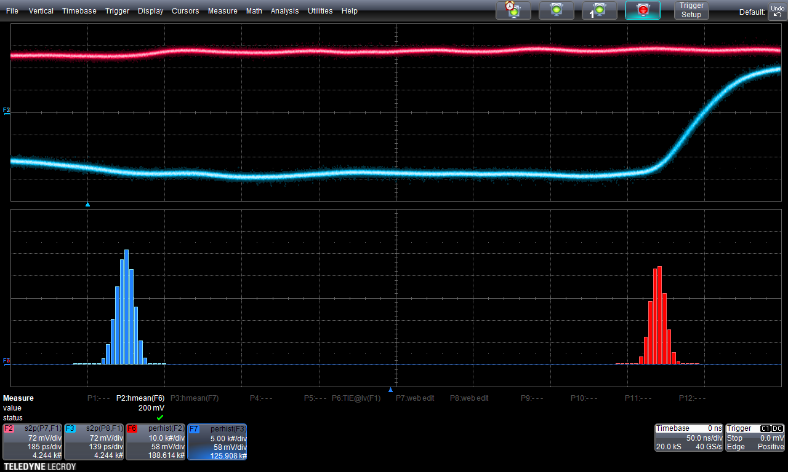Select the P4 measurement column
The height and width of the screenshot is (472, 788).
pos(262,398)
